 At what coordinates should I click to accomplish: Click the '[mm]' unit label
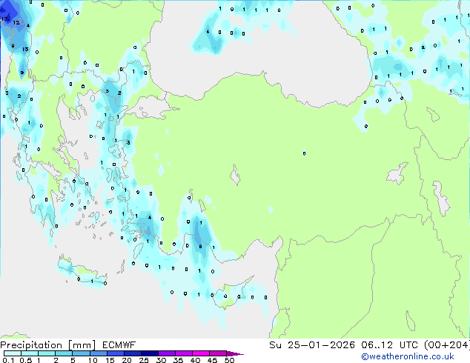(x=82, y=345)
